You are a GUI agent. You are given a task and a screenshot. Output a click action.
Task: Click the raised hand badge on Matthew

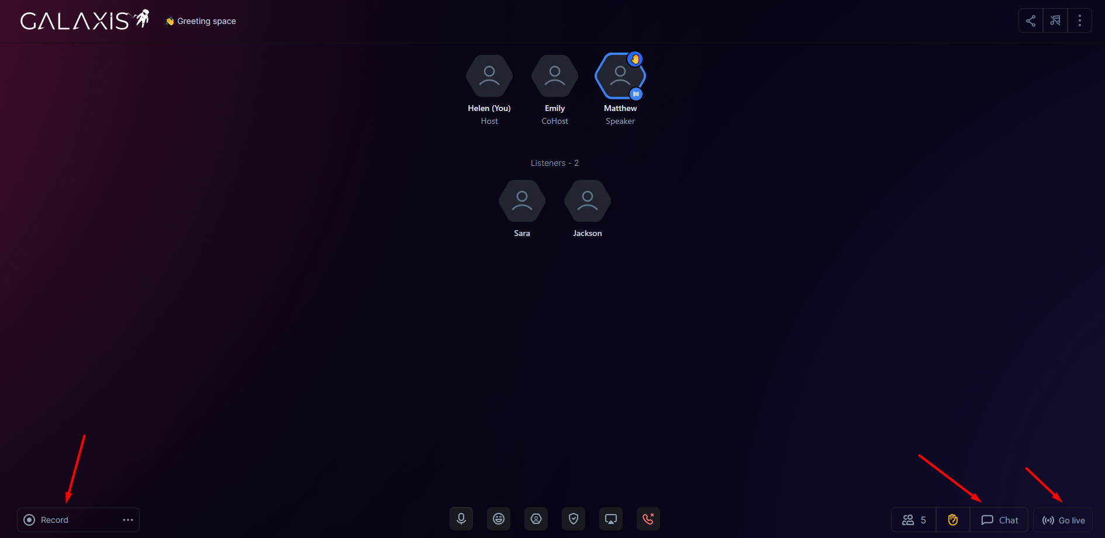click(x=635, y=59)
